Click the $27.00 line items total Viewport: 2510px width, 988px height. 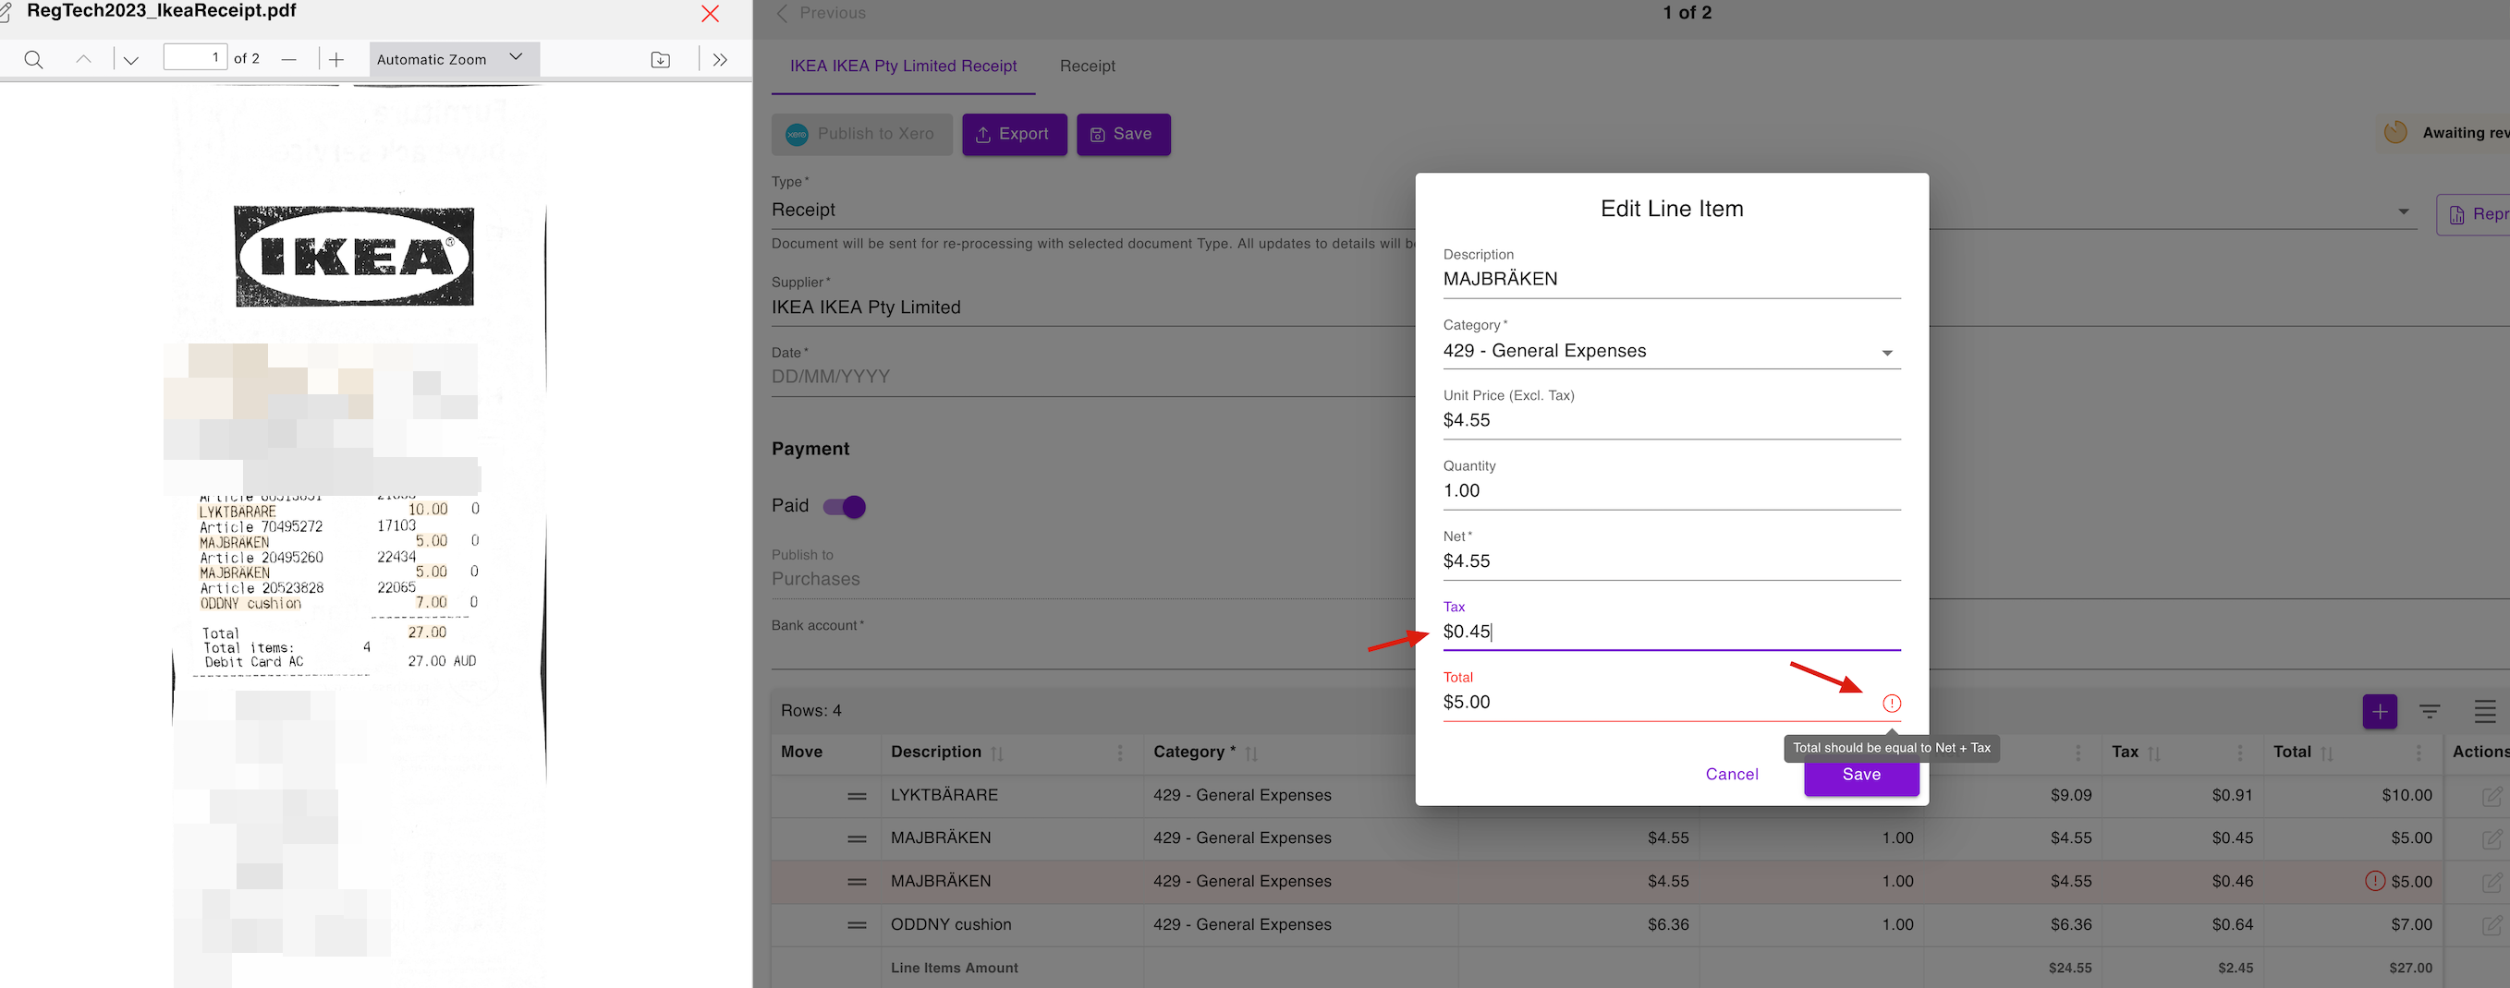[2409, 968]
